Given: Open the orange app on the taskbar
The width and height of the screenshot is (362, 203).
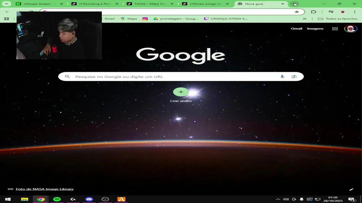Looking at the screenshot, I should pyautogui.click(x=121, y=199).
